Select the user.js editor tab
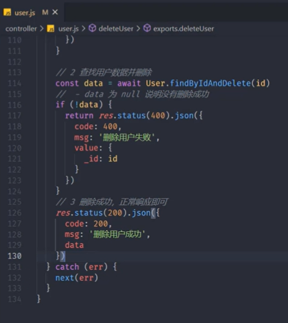This screenshot has height=323, width=288. tap(32, 13)
